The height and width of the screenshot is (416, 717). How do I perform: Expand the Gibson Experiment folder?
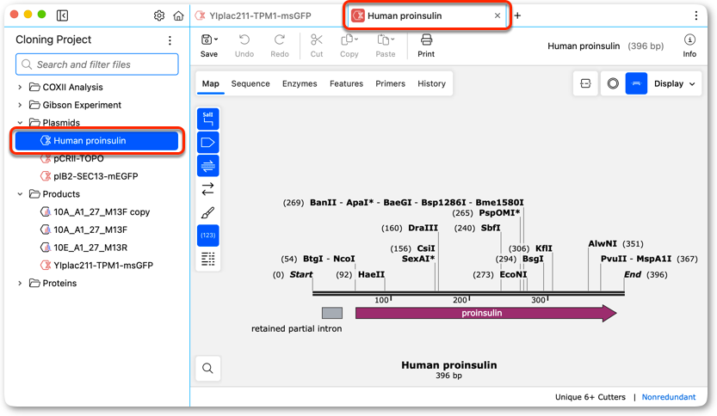[20, 105]
